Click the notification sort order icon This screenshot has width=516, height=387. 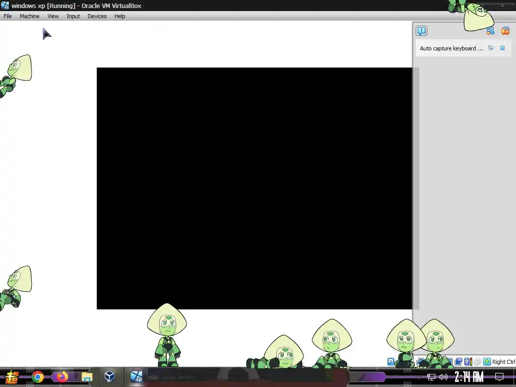tap(490, 31)
